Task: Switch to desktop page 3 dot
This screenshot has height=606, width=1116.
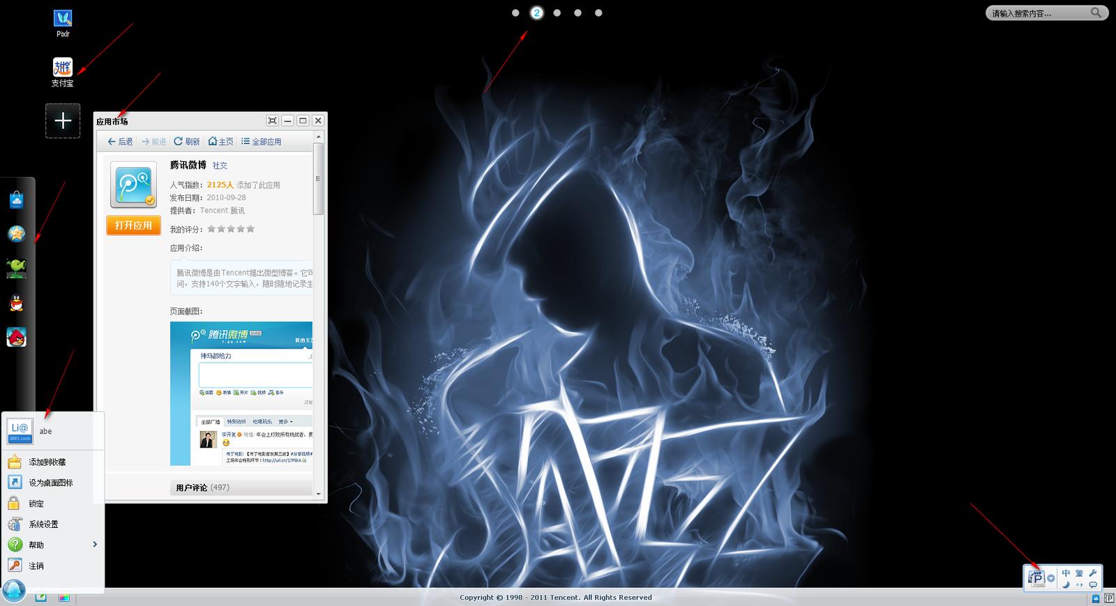Action: tap(557, 13)
